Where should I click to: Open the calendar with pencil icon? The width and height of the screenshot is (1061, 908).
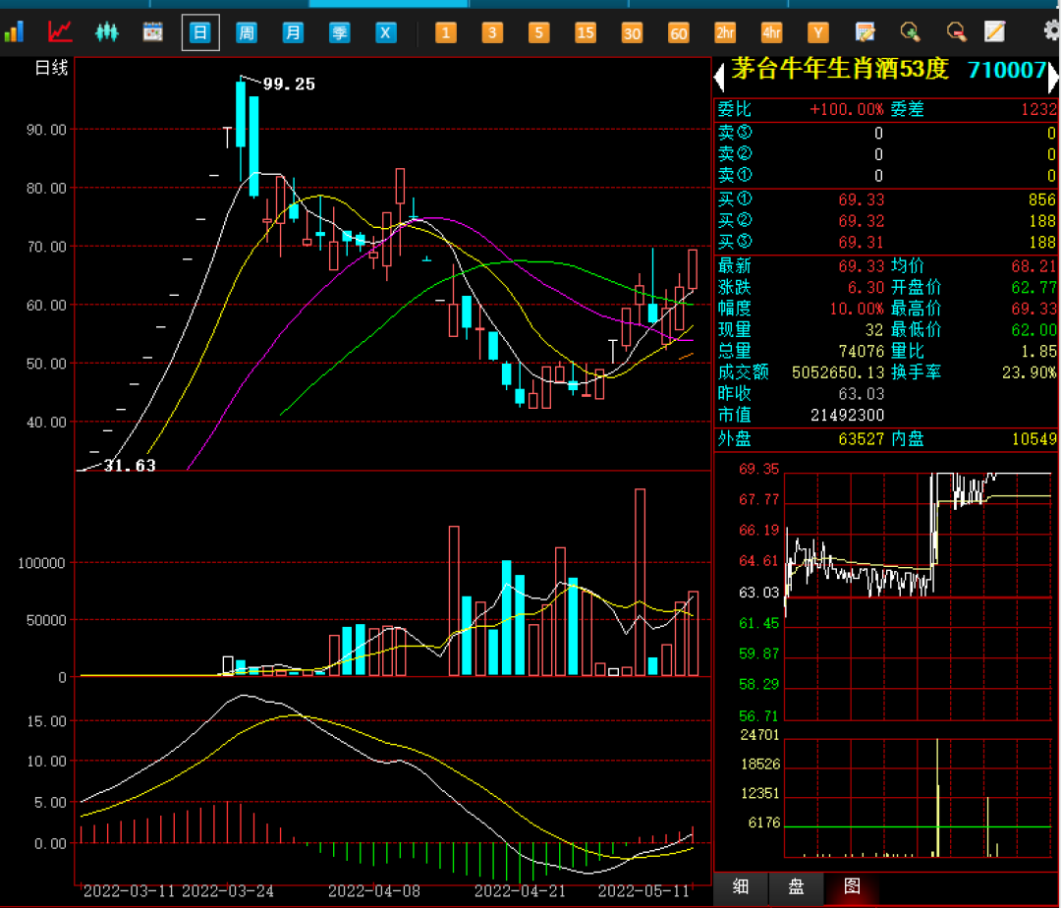pos(865,31)
